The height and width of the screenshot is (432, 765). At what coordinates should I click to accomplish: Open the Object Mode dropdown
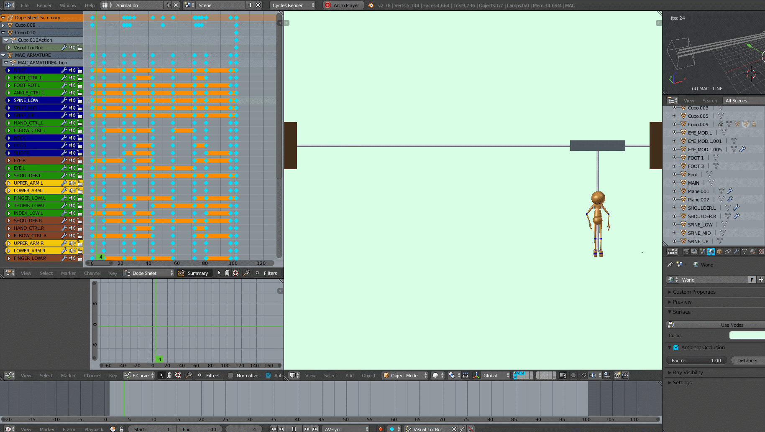point(405,375)
